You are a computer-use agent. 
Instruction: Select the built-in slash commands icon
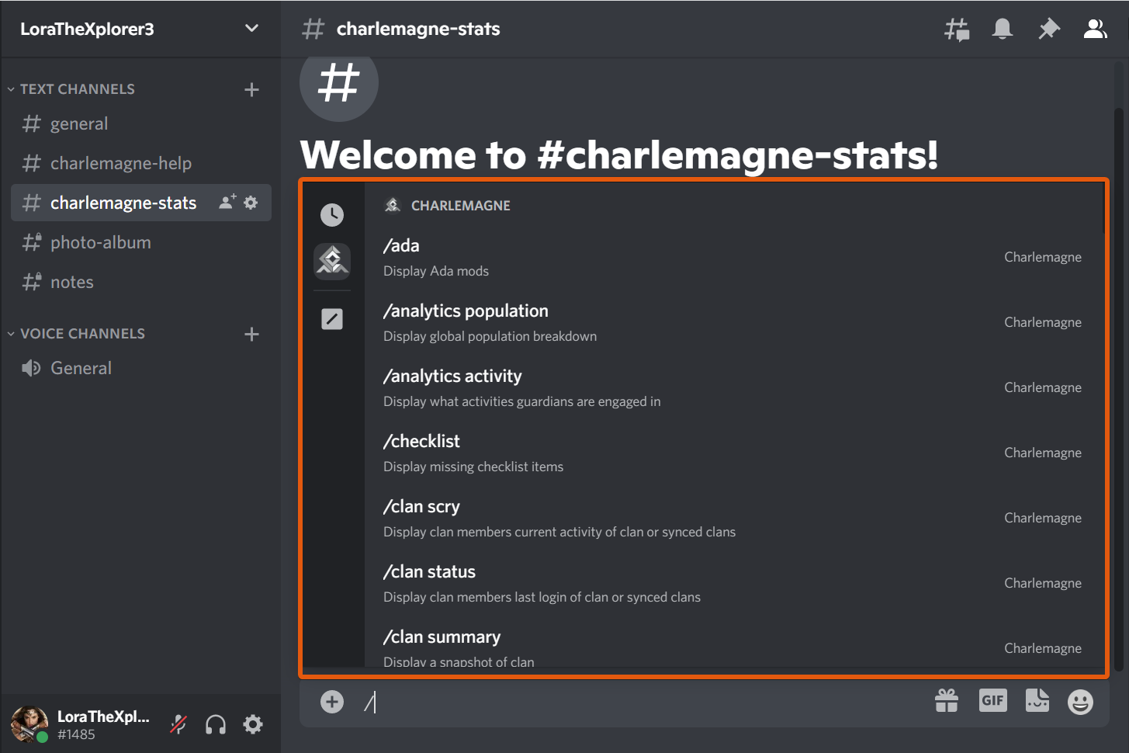(x=332, y=319)
